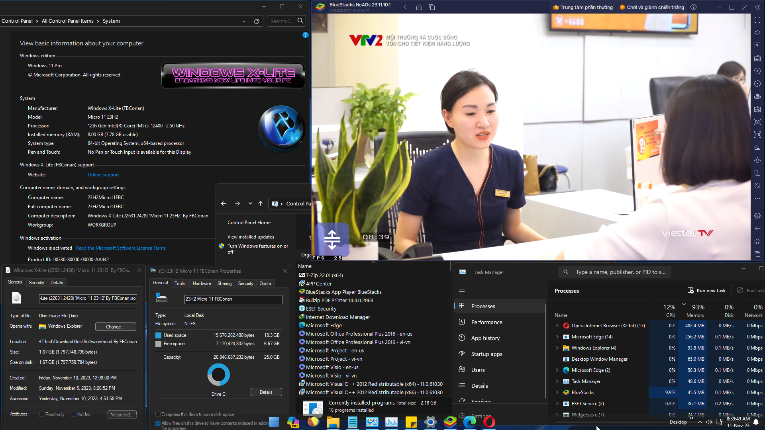Viewport: 765px width, 430px height.
Task: Click the Android back arrow in BlueStacks sidebar
Action: (x=757, y=229)
